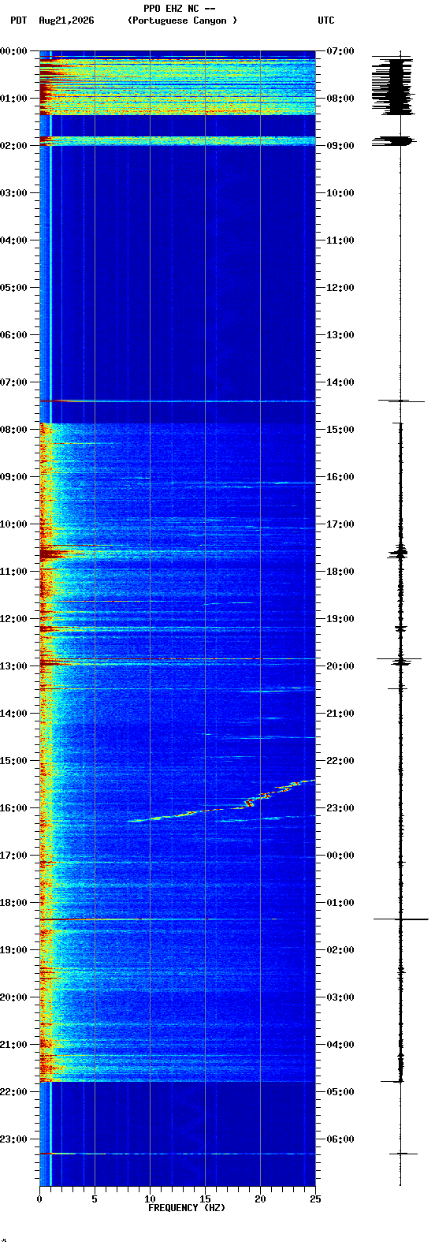This screenshot has height=1249, width=435.
Task: Select the "20" frequency tick label
Action: [x=260, y=1199]
